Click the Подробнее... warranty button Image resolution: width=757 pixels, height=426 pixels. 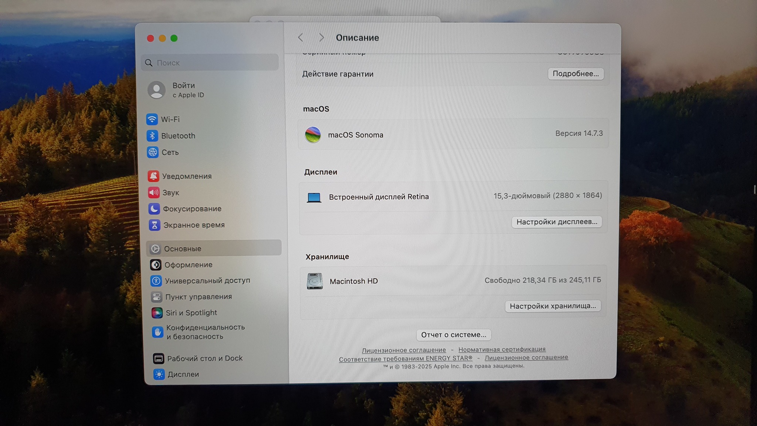click(576, 74)
